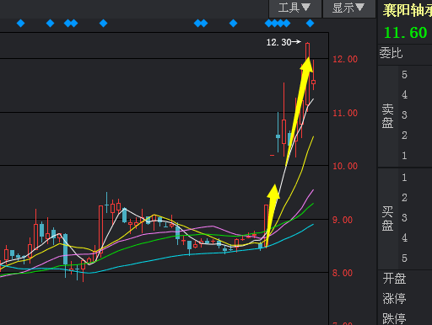
Task: Click the 开盘 label
Action: point(394,279)
